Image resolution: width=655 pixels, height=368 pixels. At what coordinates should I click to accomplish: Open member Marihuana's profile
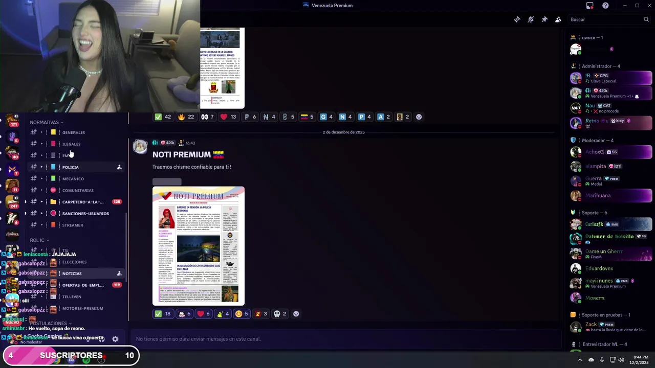click(611, 196)
